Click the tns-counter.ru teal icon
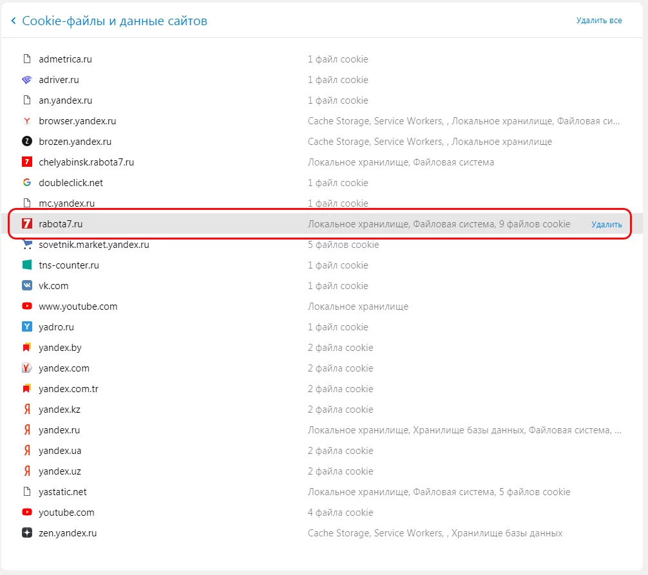The width and height of the screenshot is (648, 575). (x=26, y=265)
